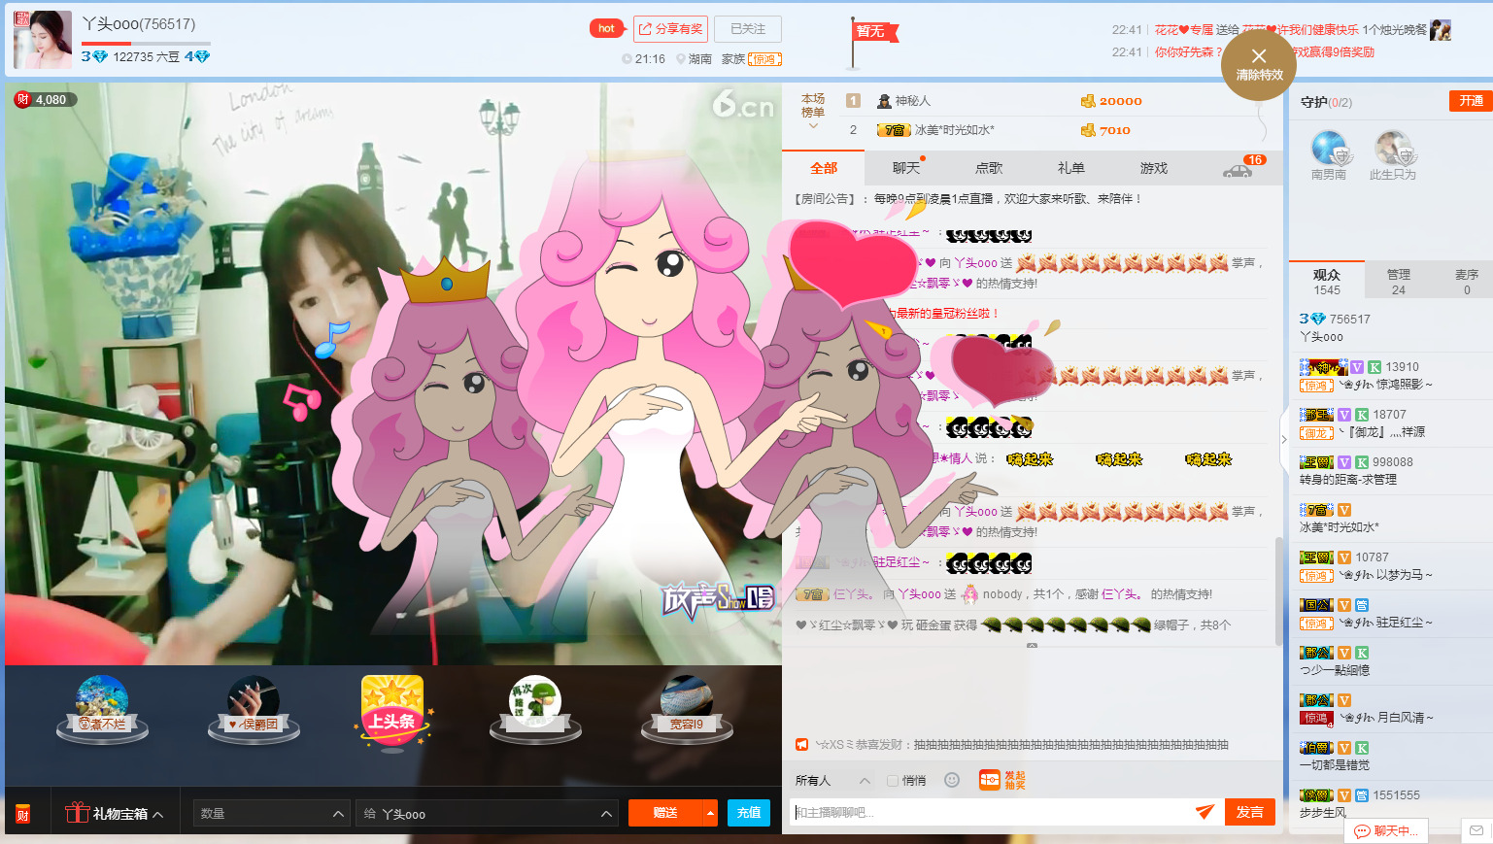This screenshot has height=844, width=1493.
Task: Click the small user avatar in top ticker
Action: coord(1441,30)
